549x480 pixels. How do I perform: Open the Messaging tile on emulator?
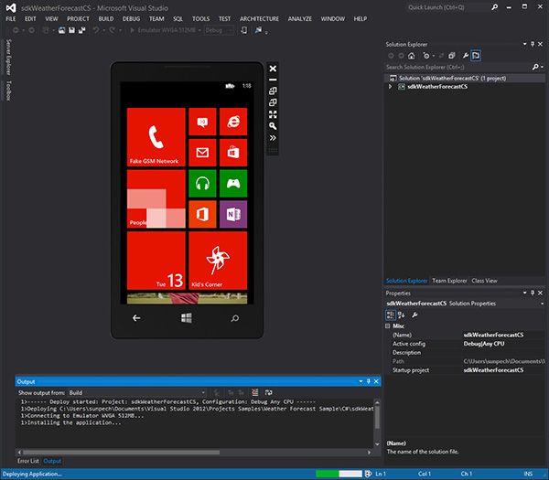click(x=202, y=122)
